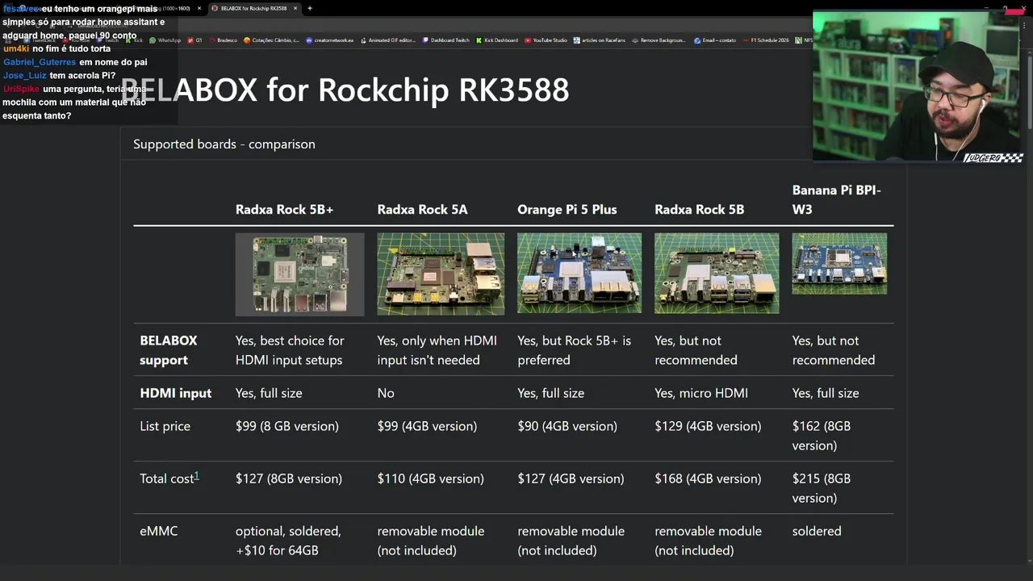The height and width of the screenshot is (581, 1033).
Task: Open the Remove Background bookmark
Action: point(659,40)
